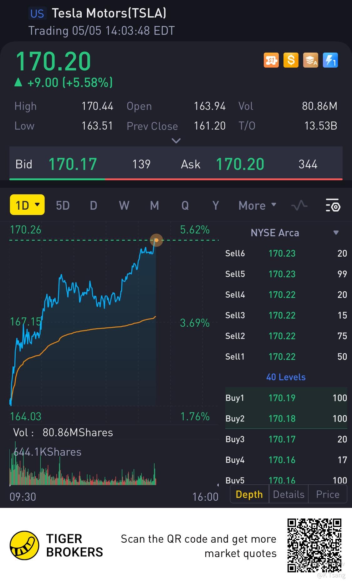
Task: Tap the Tesla Motors(TSLA) title
Action: (x=109, y=13)
